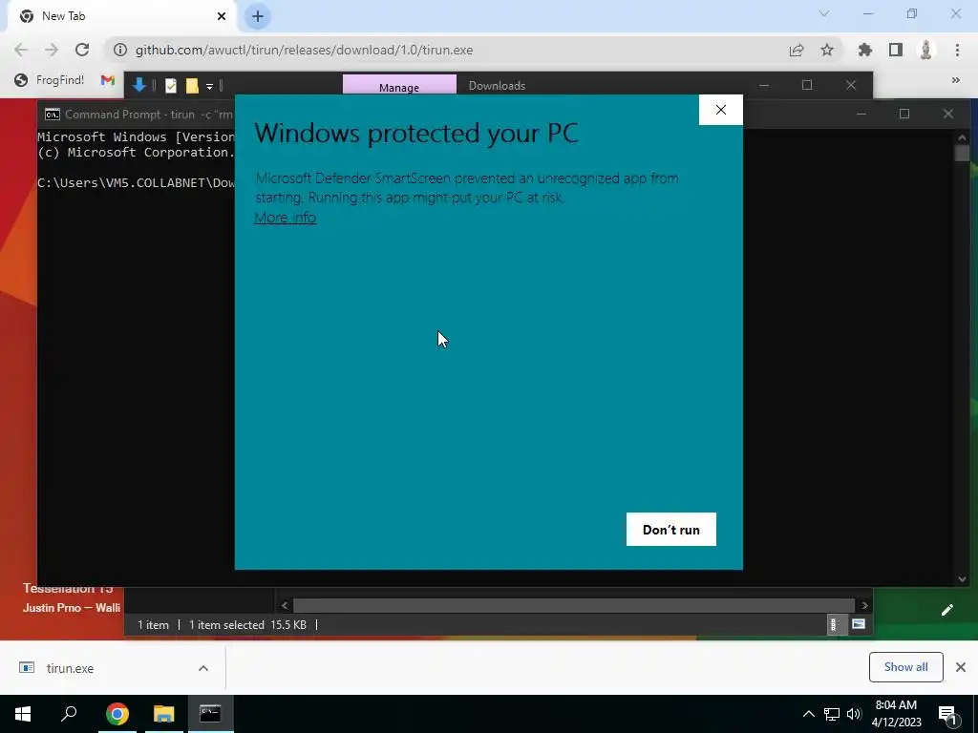Click the network tray icon
Viewport: 978px width, 733px height.
[x=832, y=714]
